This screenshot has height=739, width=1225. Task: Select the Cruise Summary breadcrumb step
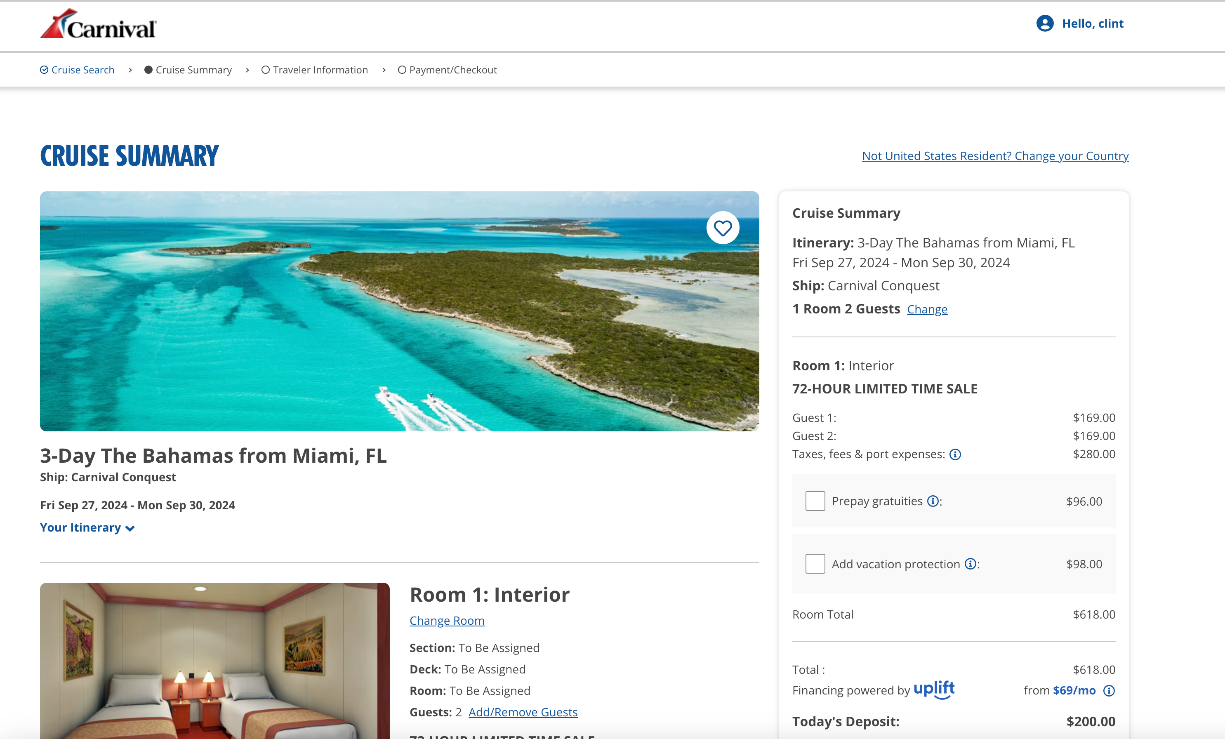(x=188, y=70)
